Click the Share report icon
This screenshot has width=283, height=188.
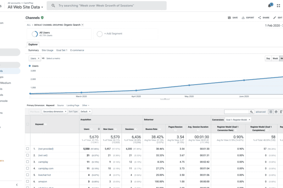tap(260, 18)
